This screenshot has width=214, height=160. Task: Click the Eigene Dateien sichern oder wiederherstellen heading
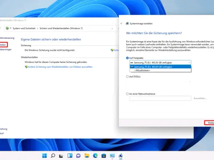pos(51,39)
